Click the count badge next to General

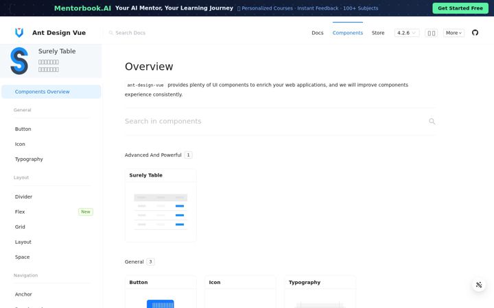pyautogui.click(x=150, y=261)
